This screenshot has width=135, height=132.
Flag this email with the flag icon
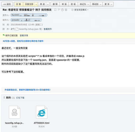click(x=59, y=10)
